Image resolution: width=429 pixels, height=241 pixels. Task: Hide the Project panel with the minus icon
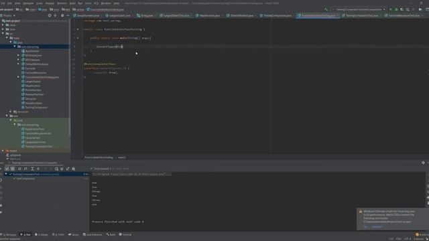point(68,15)
